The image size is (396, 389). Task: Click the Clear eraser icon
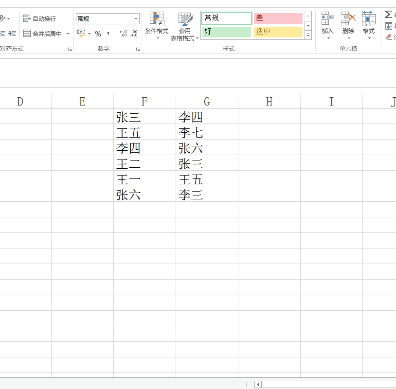(388, 37)
